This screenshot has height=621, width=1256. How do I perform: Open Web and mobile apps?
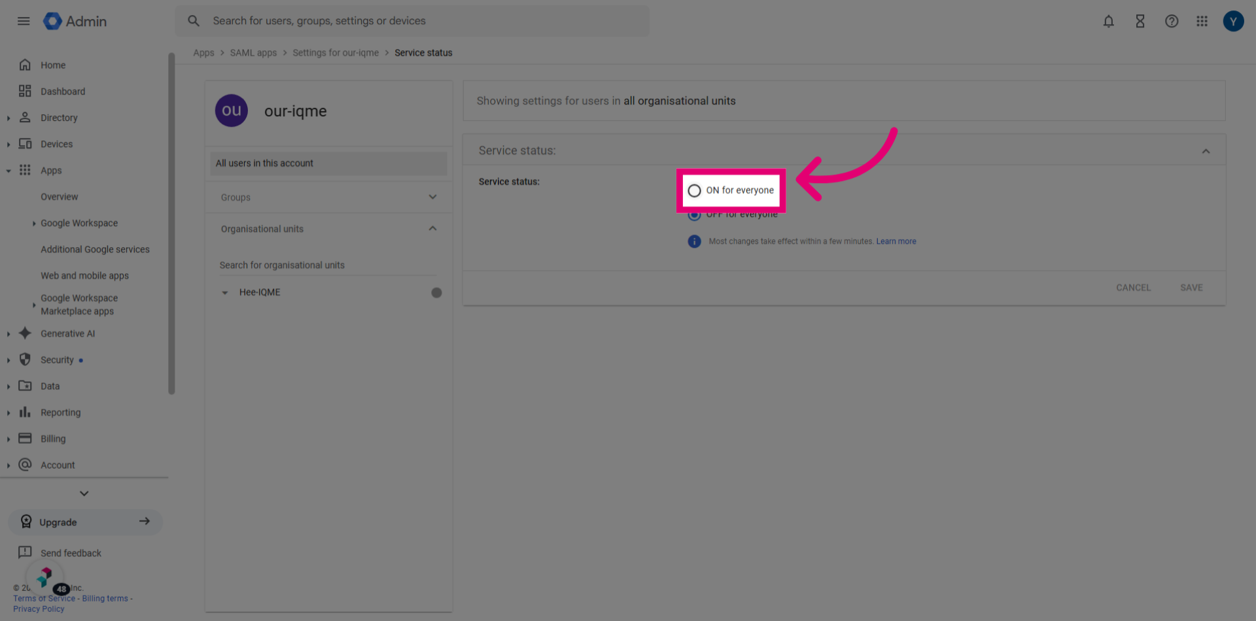[x=84, y=275]
